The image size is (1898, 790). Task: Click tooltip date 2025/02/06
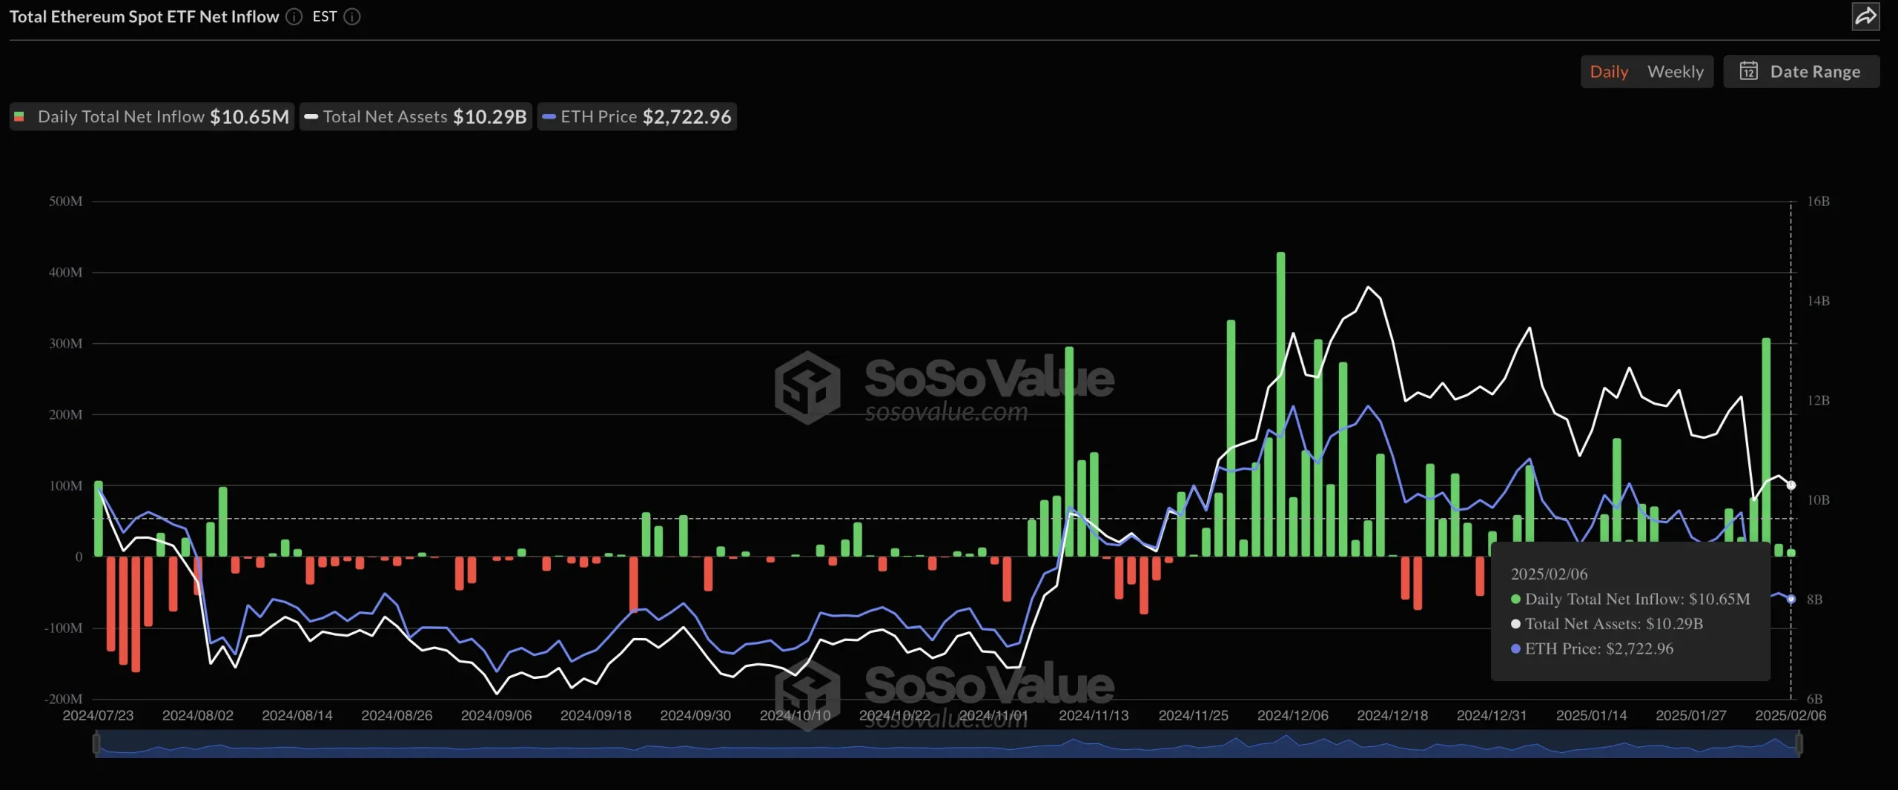[x=1549, y=574]
